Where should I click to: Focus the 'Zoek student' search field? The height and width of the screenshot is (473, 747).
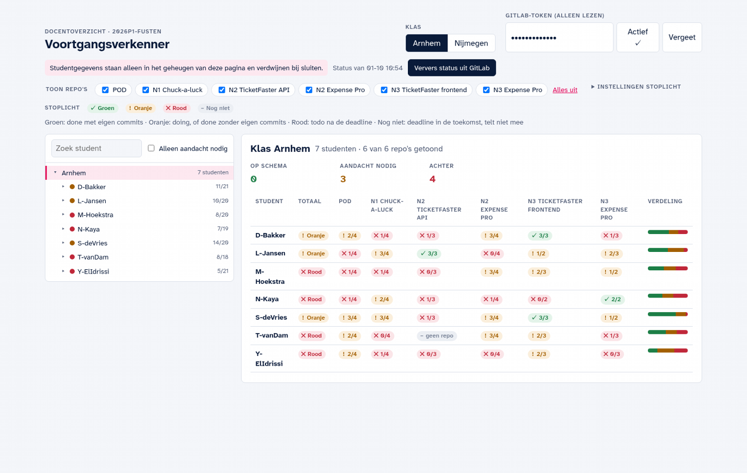pyautogui.click(x=96, y=148)
